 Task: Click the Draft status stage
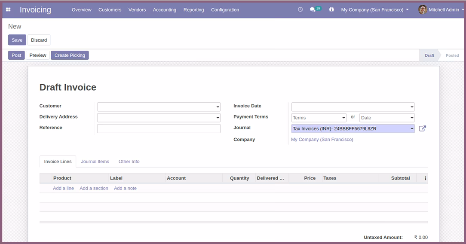pos(429,55)
